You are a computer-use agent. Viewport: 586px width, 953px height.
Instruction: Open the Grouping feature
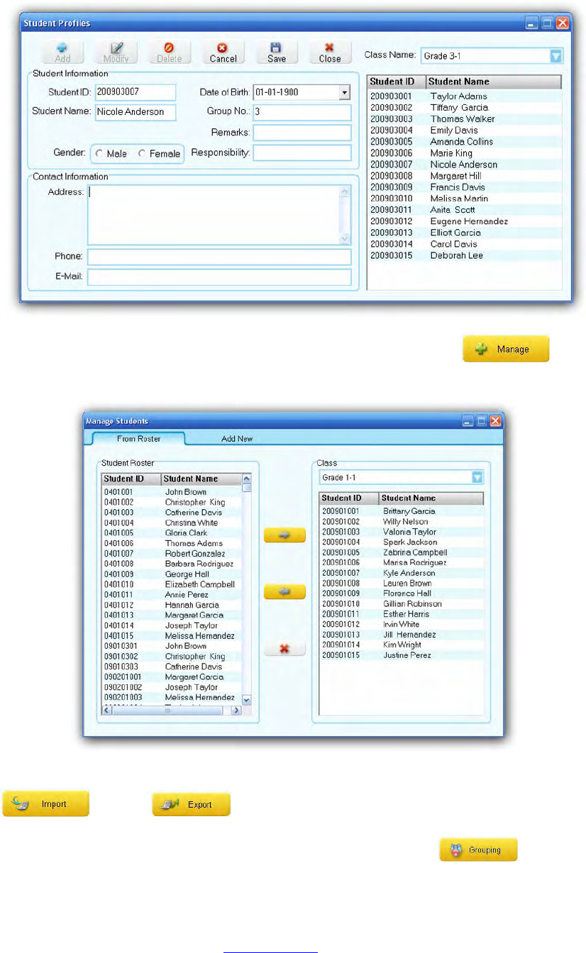pos(478,849)
